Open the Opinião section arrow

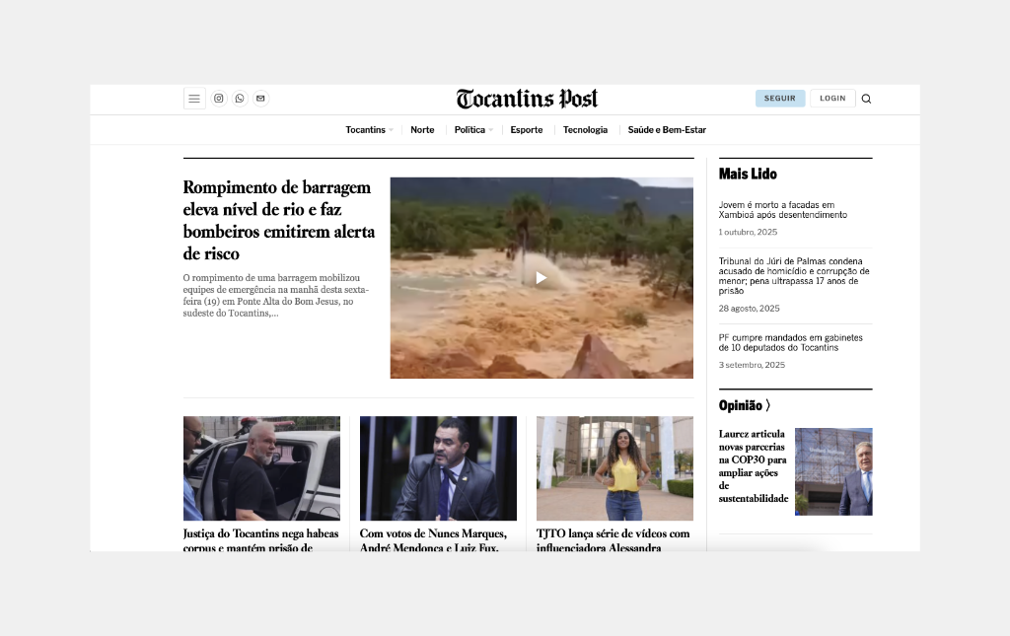tap(767, 405)
